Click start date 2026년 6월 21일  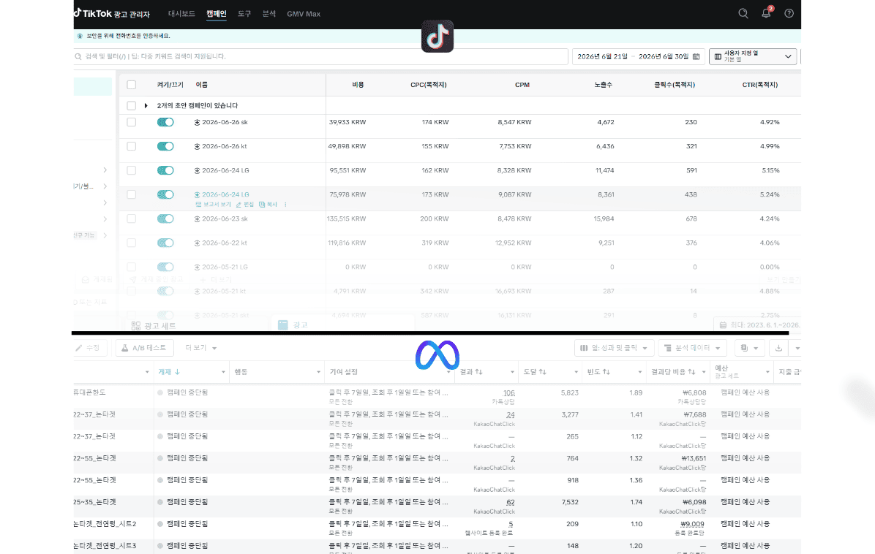click(x=603, y=56)
